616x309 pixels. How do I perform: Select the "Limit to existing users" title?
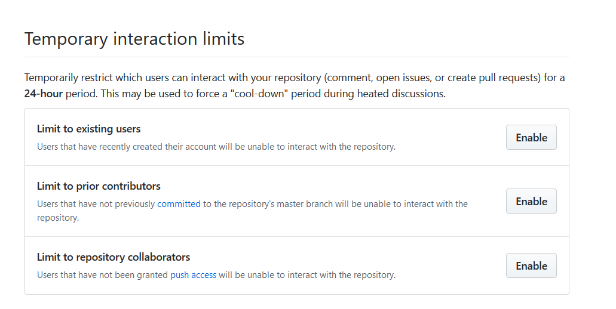(88, 128)
